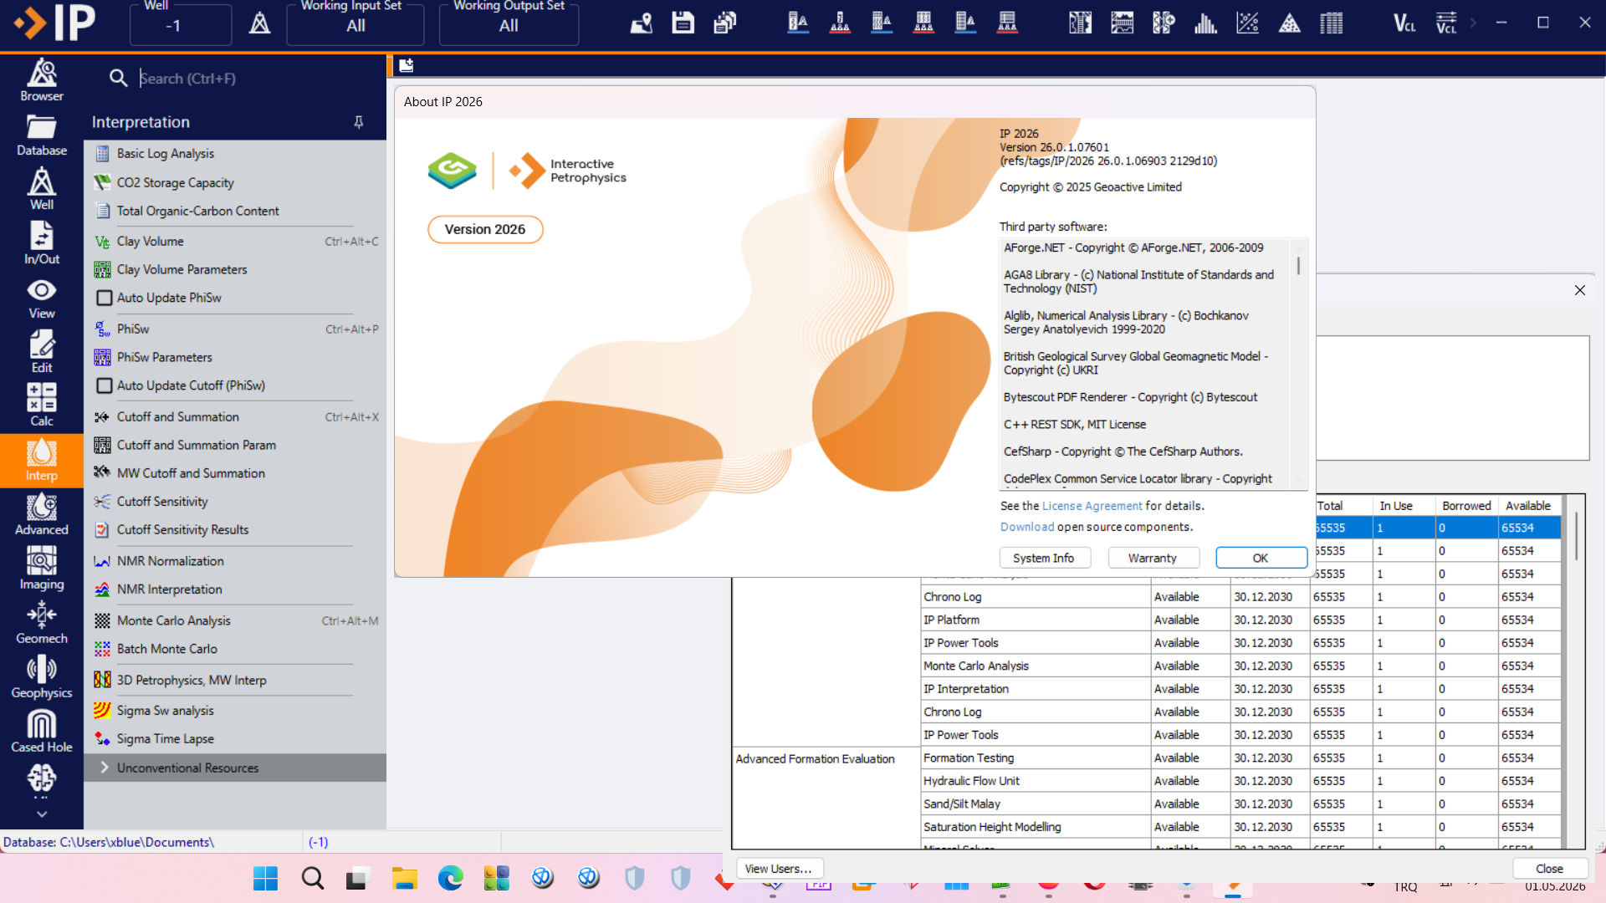Screen dimensions: 1606x903
Task: Open Windows Start menu
Action: (x=265, y=878)
